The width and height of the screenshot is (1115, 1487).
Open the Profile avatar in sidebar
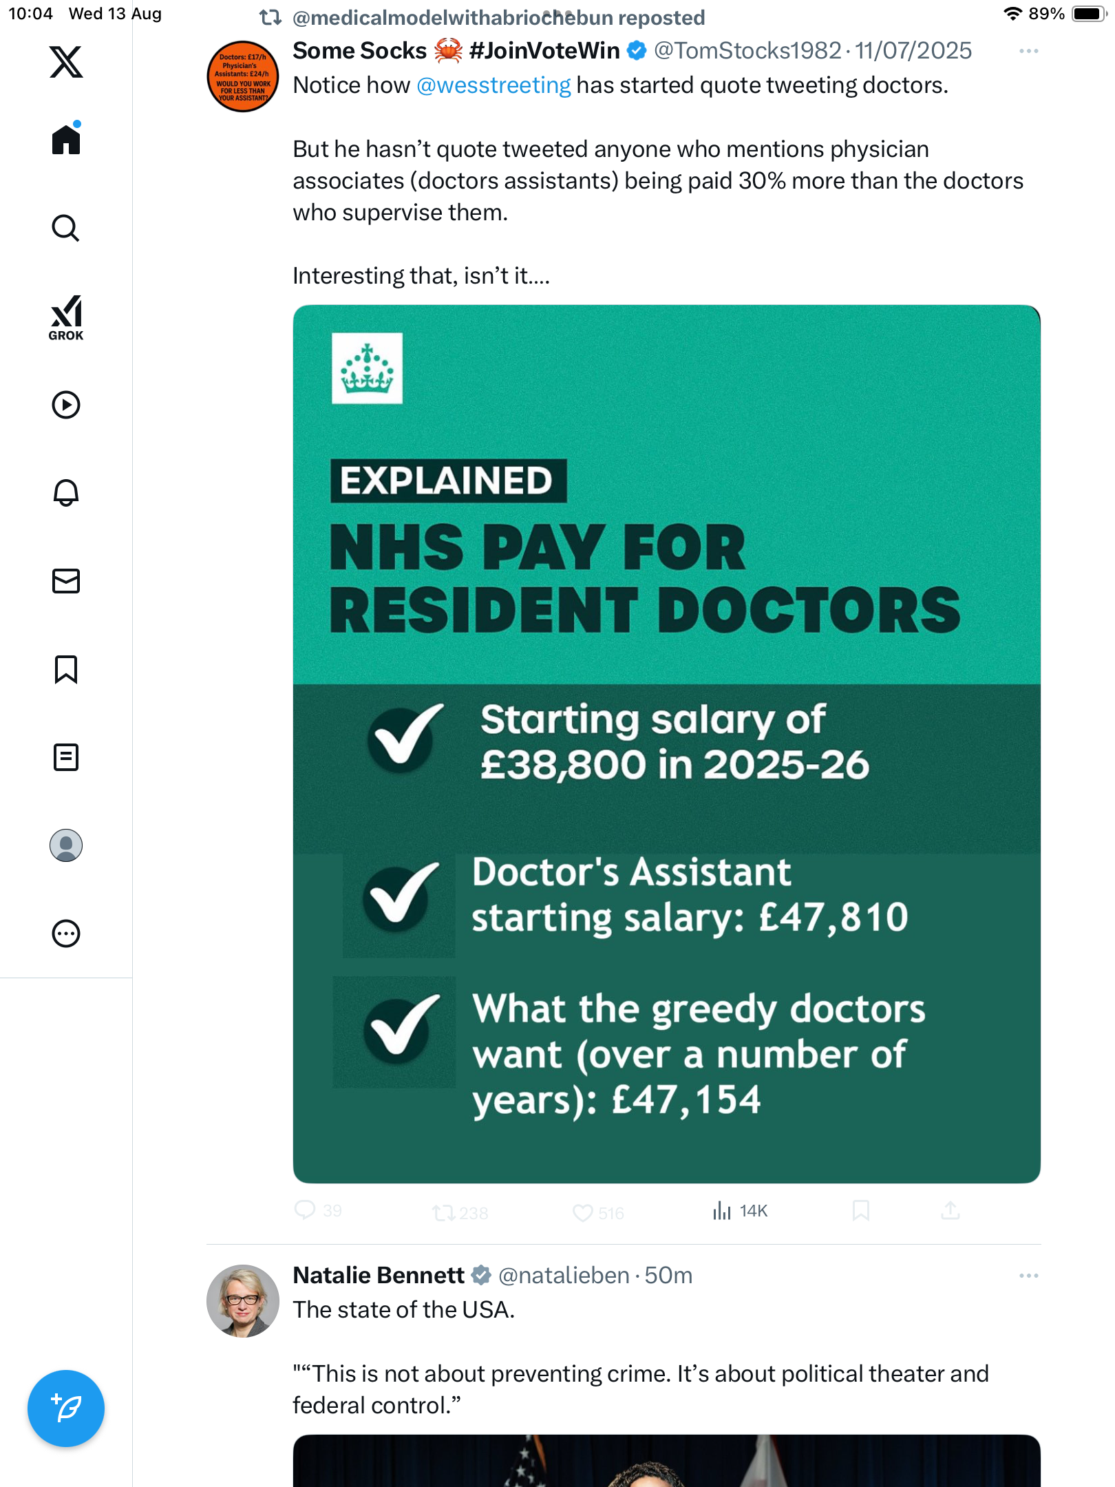pyautogui.click(x=66, y=845)
